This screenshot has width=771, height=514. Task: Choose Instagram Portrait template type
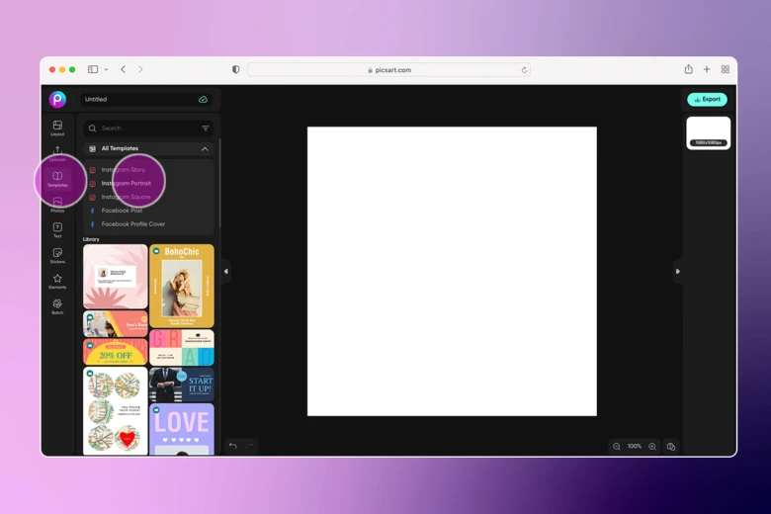(x=126, y=184)
